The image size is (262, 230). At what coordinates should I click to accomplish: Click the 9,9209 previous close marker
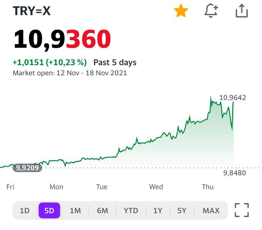coord(28,168)
